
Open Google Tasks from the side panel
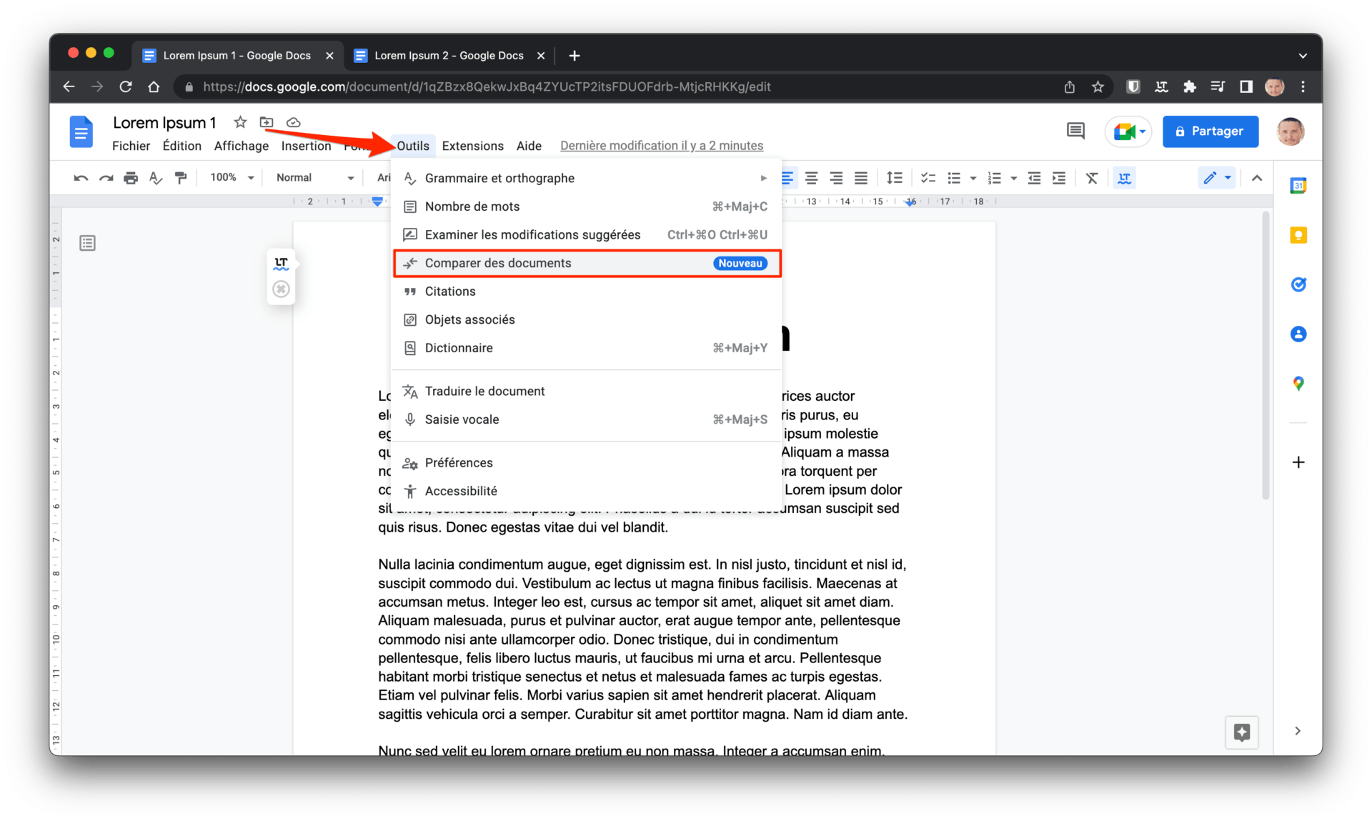1298,284
